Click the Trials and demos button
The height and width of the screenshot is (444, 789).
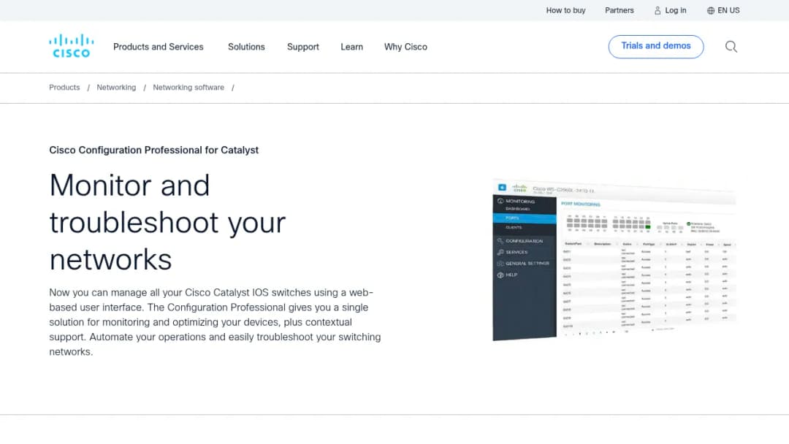[655, 46]
